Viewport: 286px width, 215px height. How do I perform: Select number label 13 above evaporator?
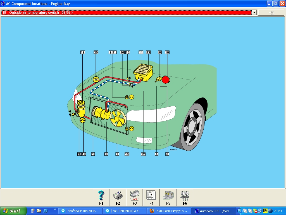tap(148, 52)
